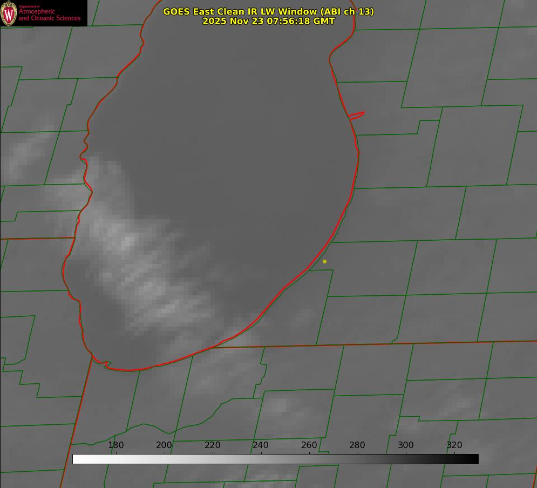Pick the 260 colorbar tick label
Viewport: 537px width, 488px height.
coord(309,445)
